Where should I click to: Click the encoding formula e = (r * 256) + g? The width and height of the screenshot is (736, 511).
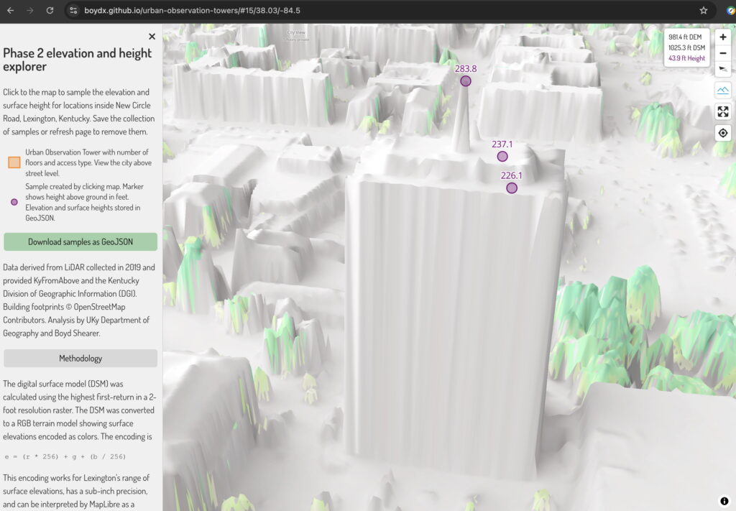tap(65, 456)
